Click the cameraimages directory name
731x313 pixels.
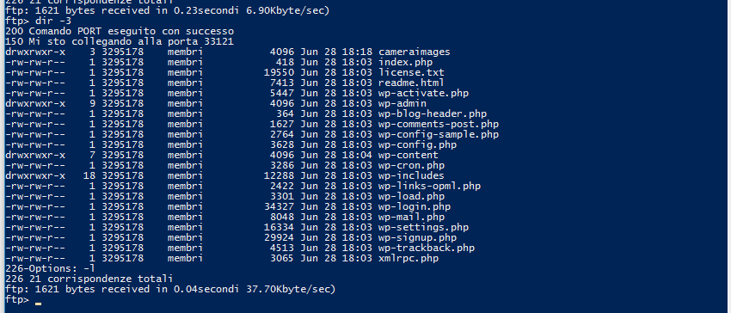414,52
